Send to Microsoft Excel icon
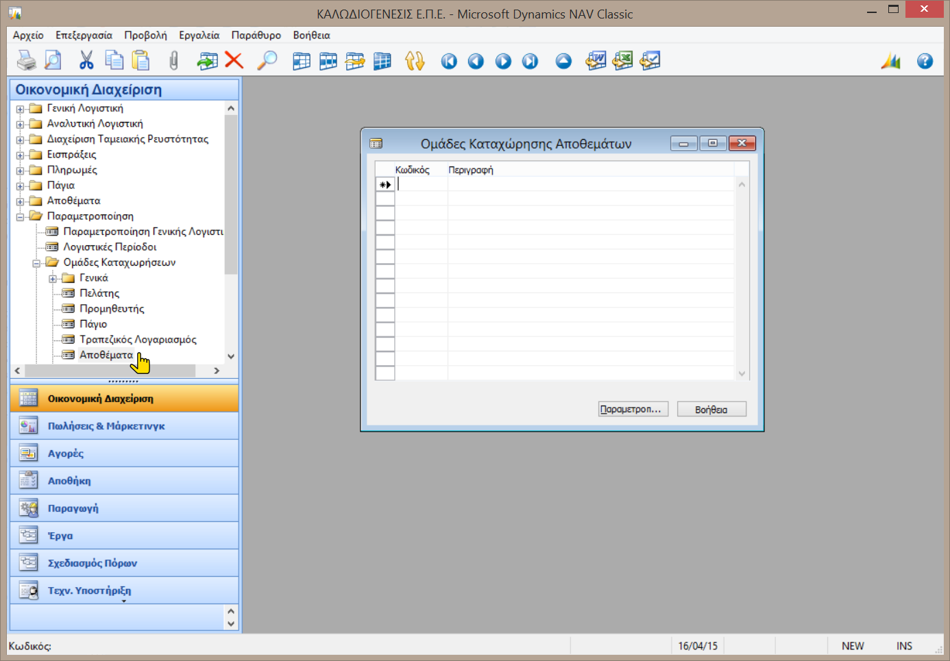This screenshot has width=950, height=661. pos(622,61)
